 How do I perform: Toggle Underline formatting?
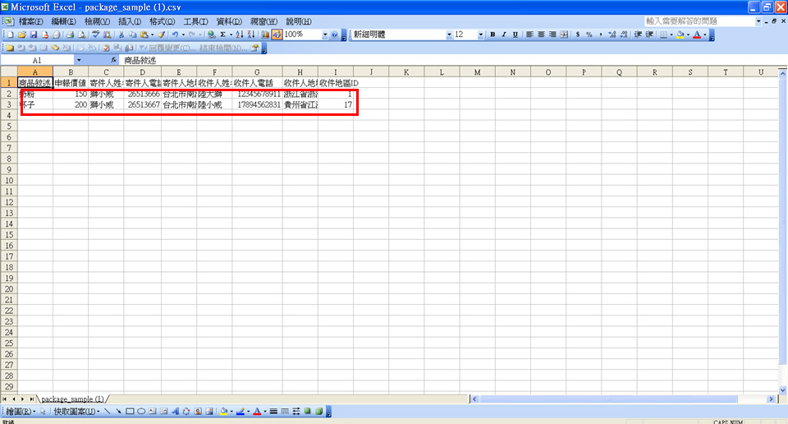tap(515, 35)
